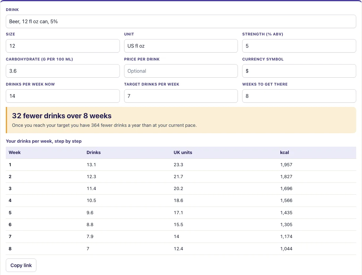Image resolution: width=362 pixels, height=275 pixels.
Task: Click the 1,174 kcal cell
Action: [x=286, y=237]
